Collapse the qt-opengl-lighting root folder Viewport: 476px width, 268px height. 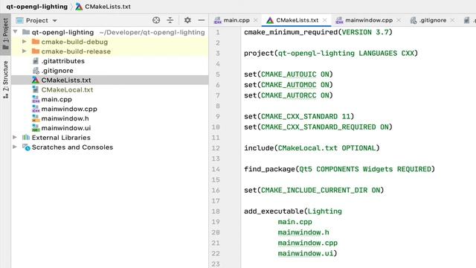tap(16, 32)
